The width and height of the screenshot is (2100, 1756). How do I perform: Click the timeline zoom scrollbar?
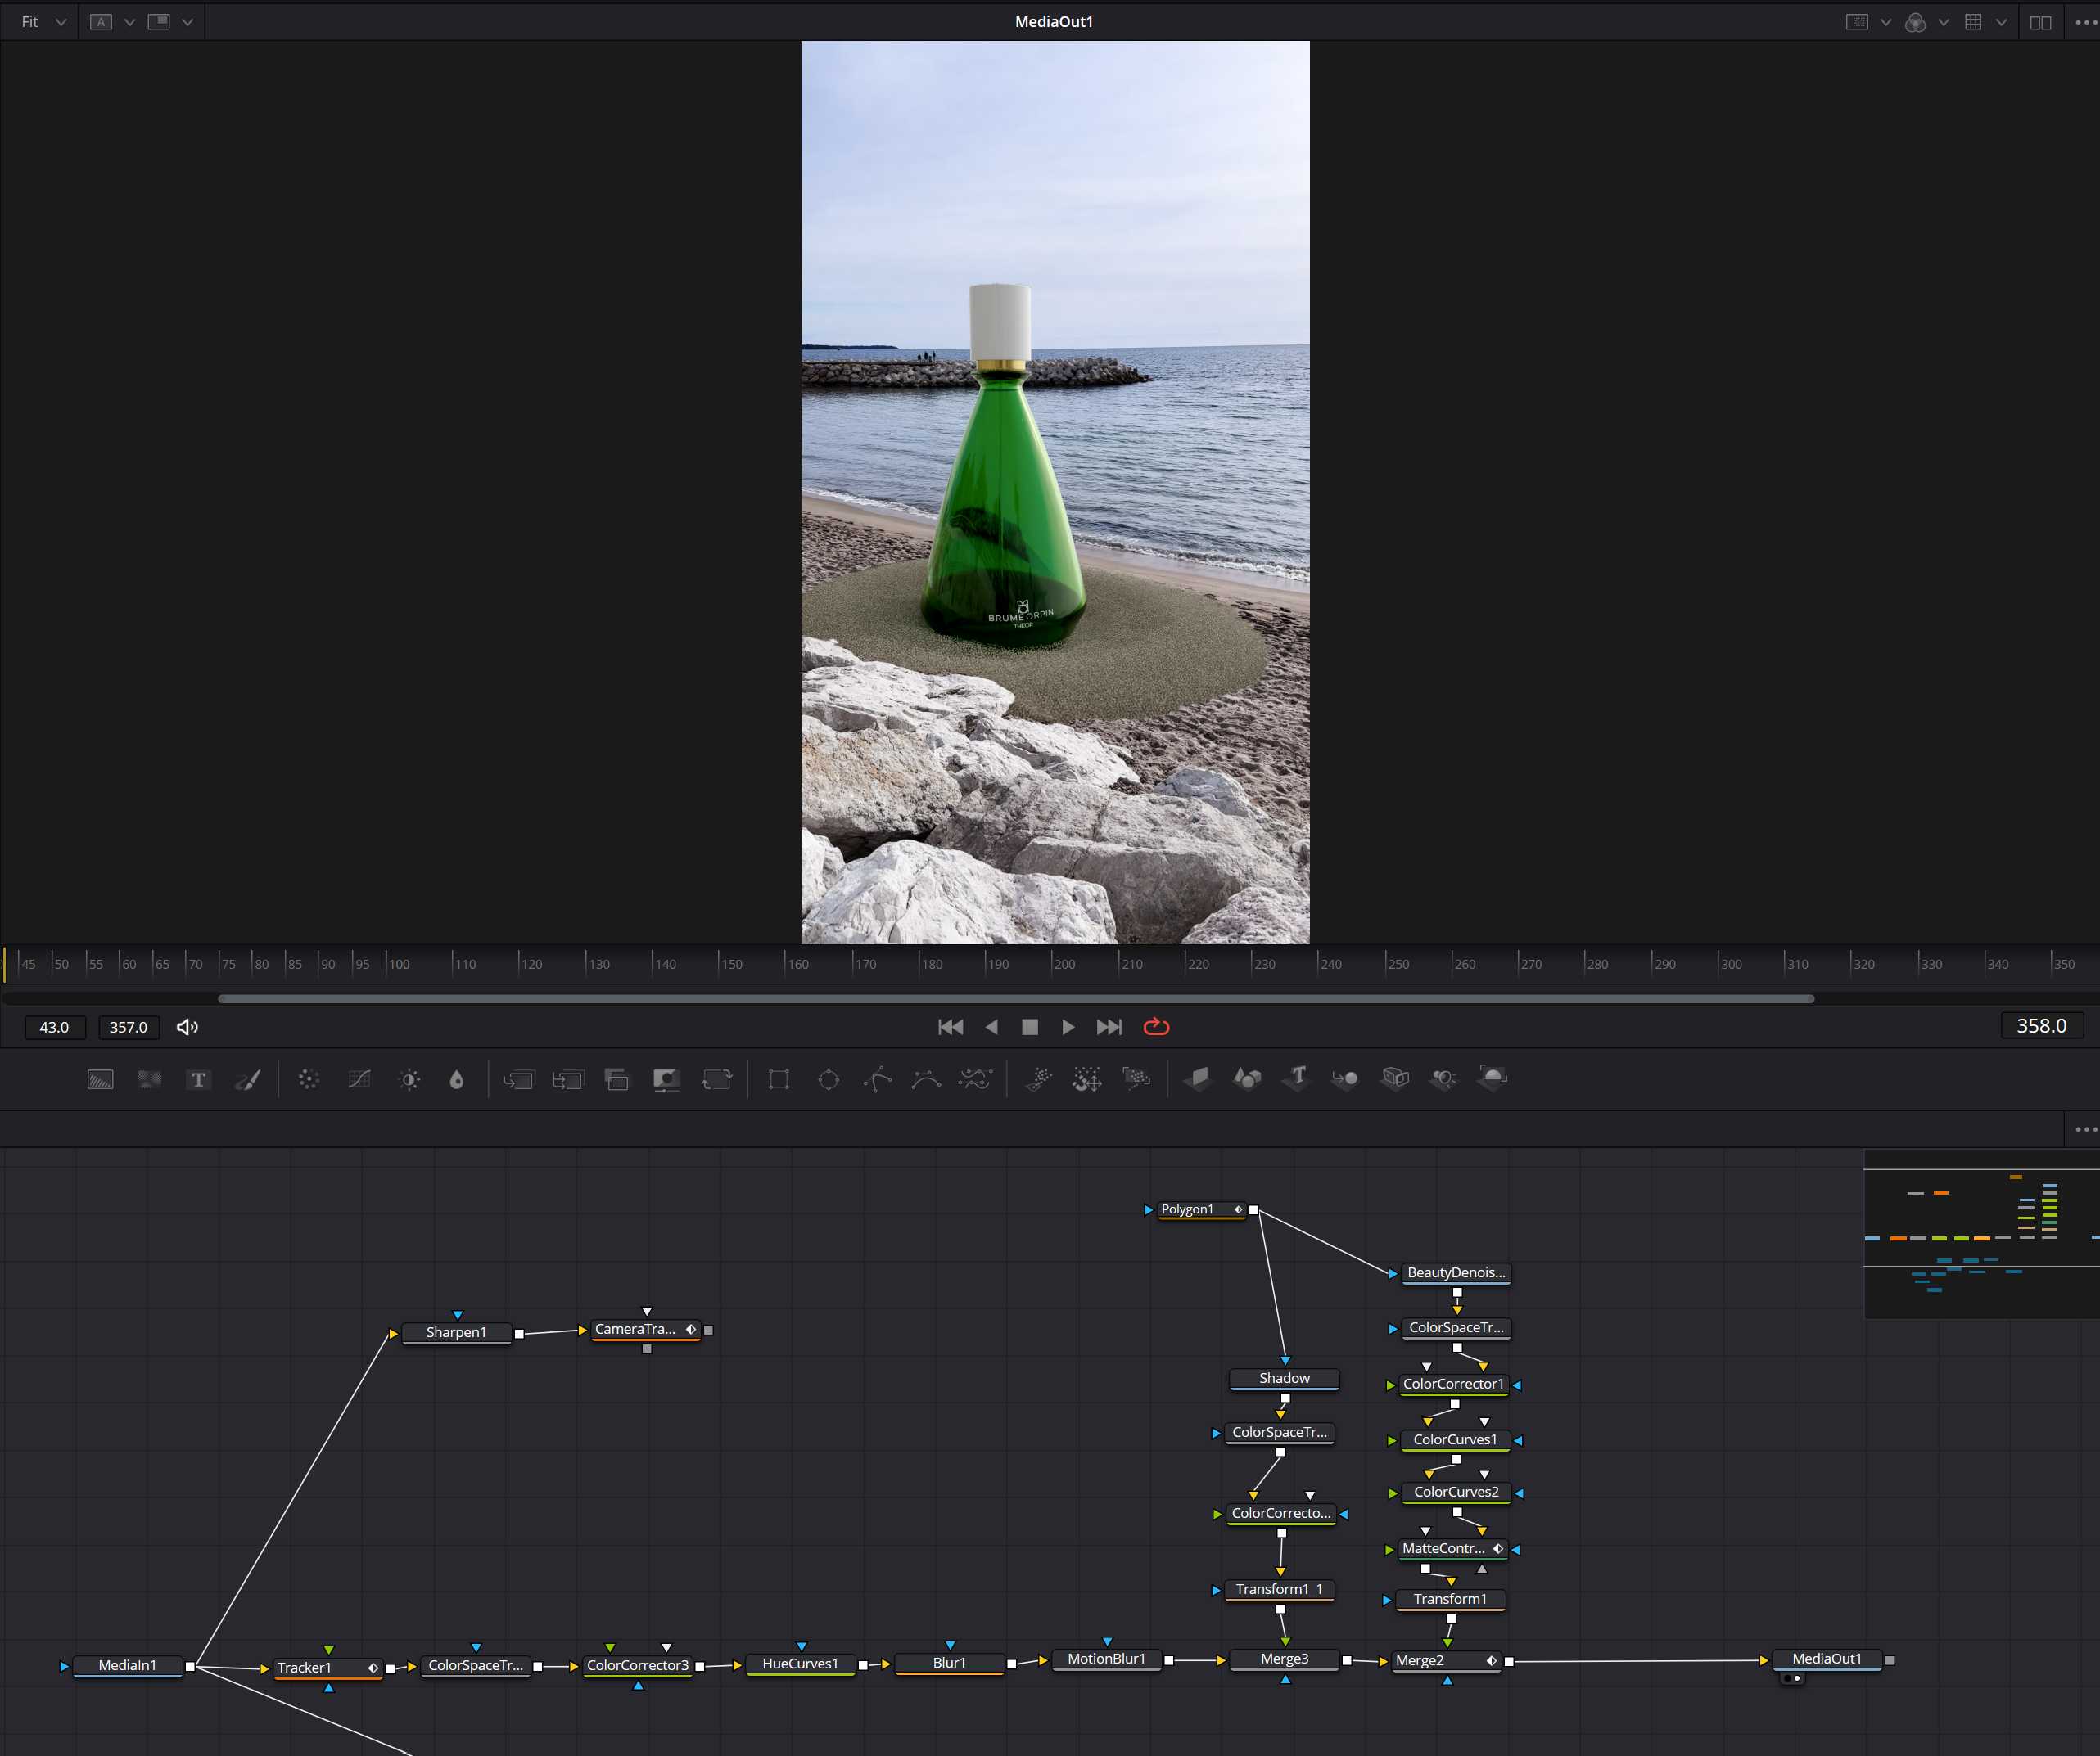(1015, 997)
